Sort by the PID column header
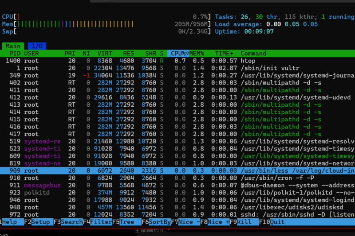 15,53
